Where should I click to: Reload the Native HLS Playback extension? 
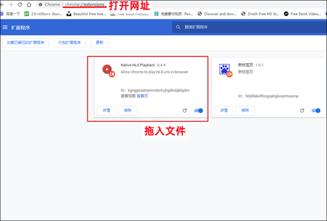click(185, 110)
